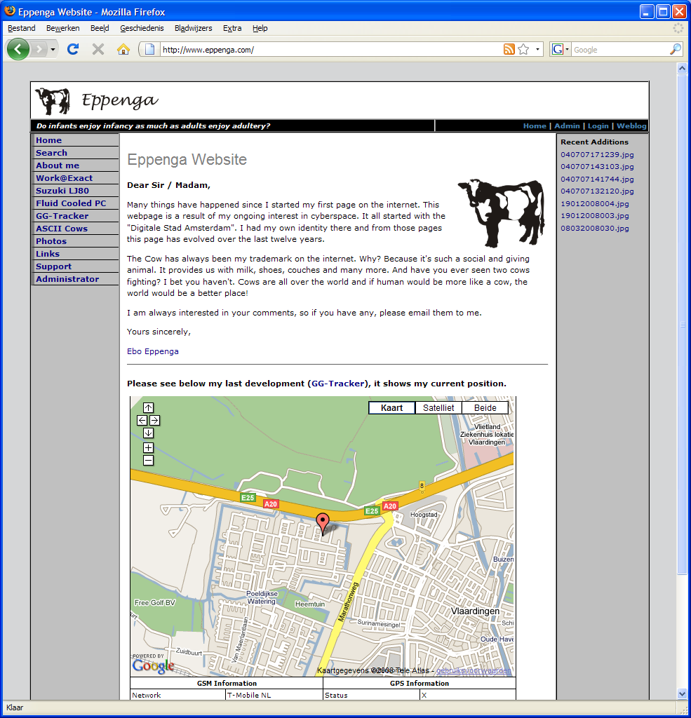This screenshot has width=691, height=718.
Task: Pan the map left
Action: [x=142, y=421]
